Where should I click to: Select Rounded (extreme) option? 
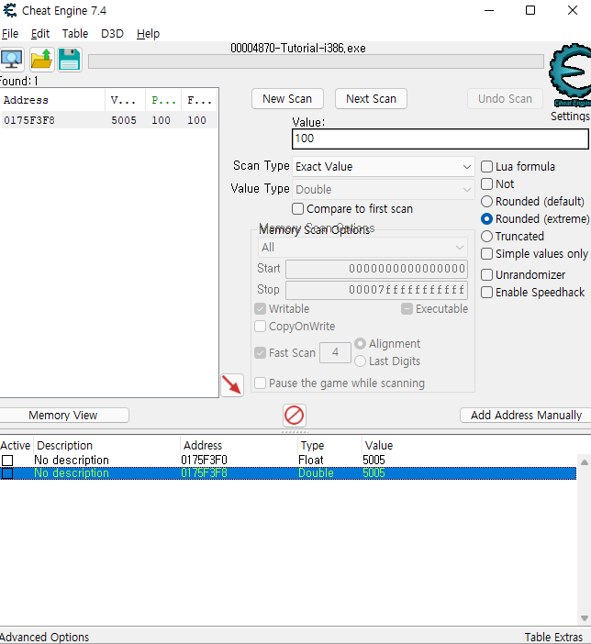(486, 219)
